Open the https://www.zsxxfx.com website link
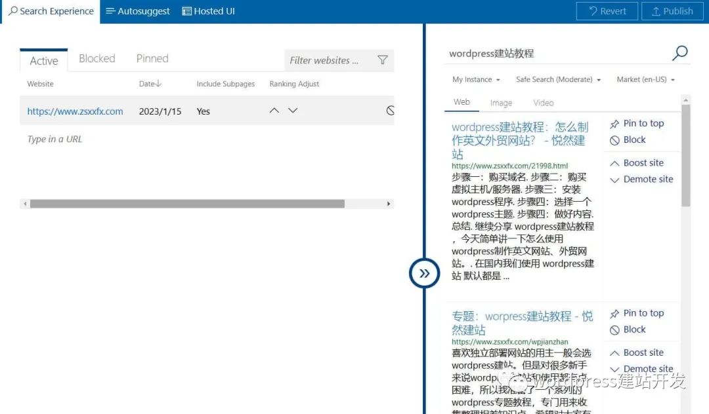709x414 pixels. coord(75,111)
